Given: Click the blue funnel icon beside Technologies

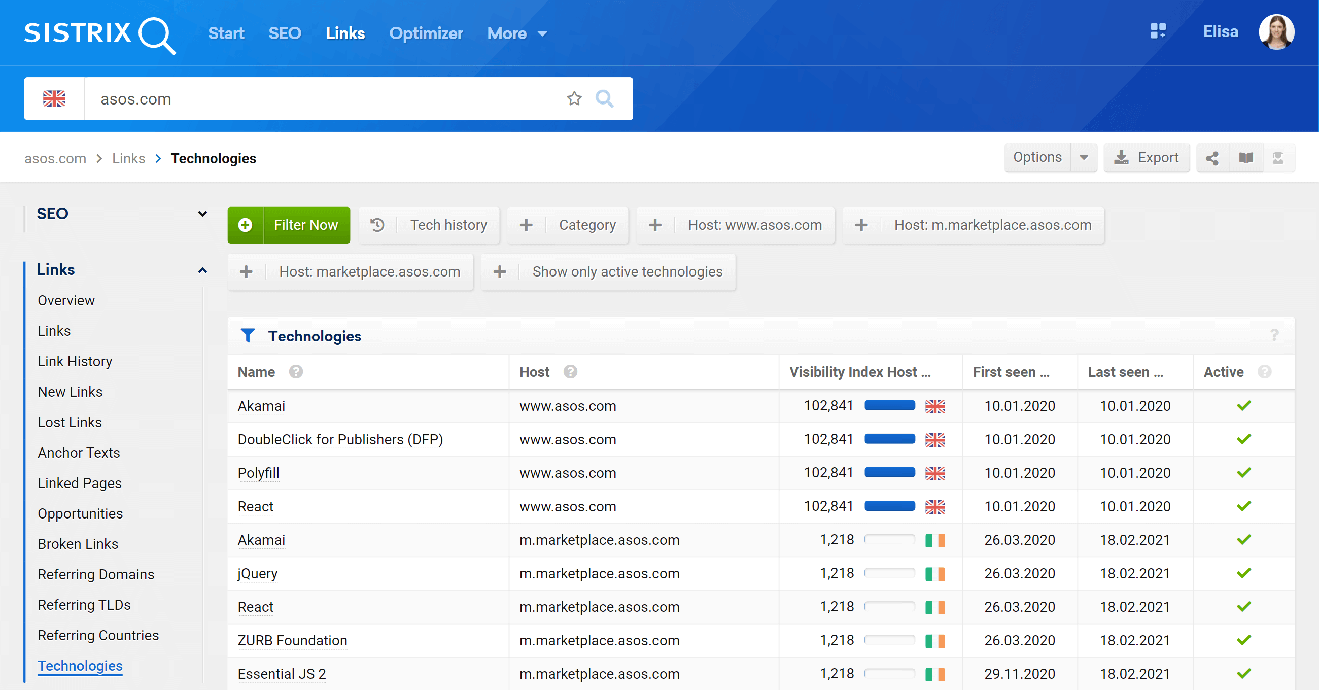Looking at the screenshot, I should (248, 336).
